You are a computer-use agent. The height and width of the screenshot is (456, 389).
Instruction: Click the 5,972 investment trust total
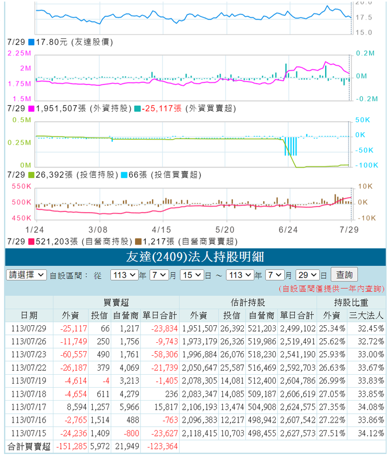click(x=100, y=447)
